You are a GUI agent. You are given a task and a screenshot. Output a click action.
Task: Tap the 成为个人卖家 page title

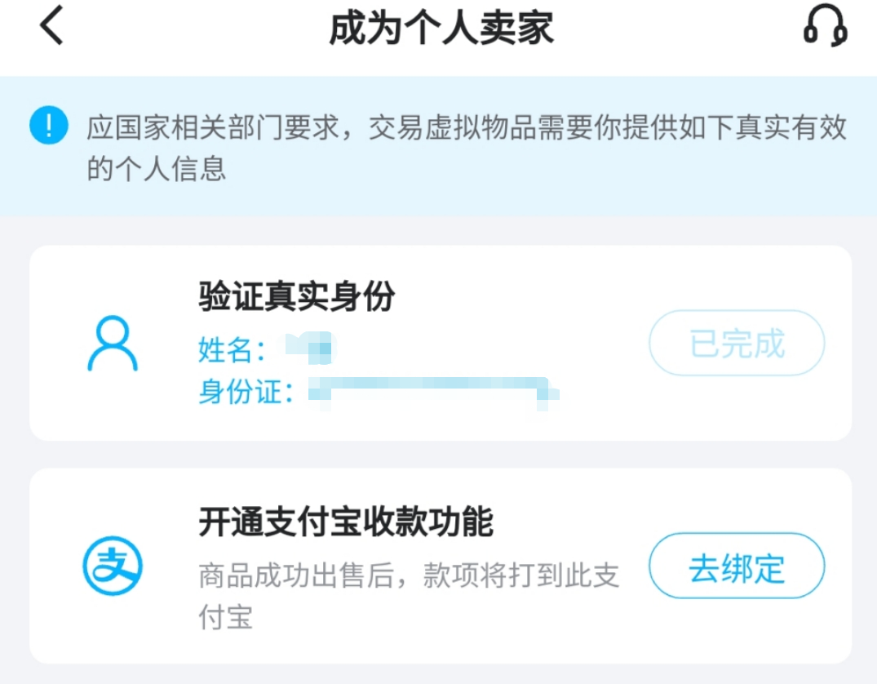pos(441,28)
